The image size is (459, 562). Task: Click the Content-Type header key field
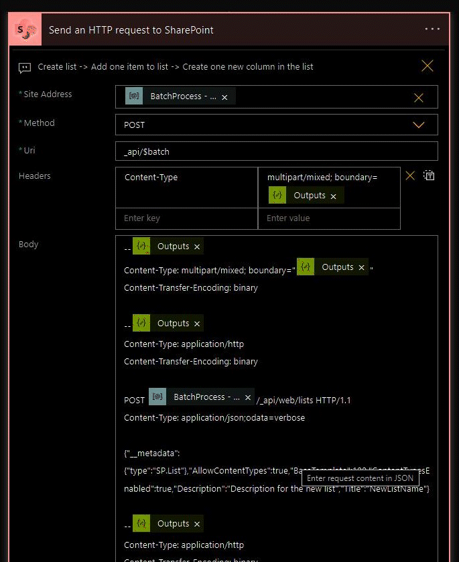point(186,188)
